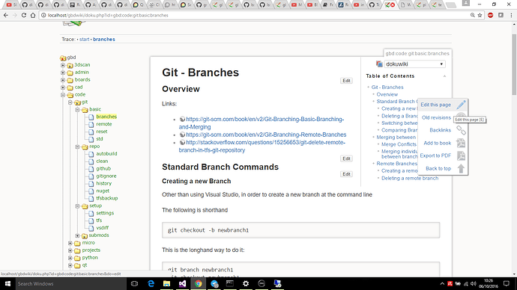Open the tfsbackup page in the tree
This screenshot has width=517, height=290.
pos(107,198)
